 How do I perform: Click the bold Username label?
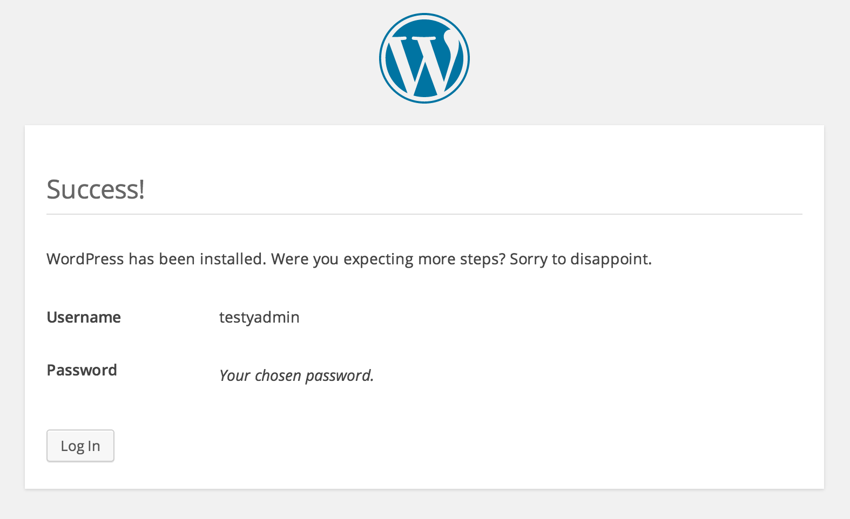pyautogui.click(x=84, y=317)
